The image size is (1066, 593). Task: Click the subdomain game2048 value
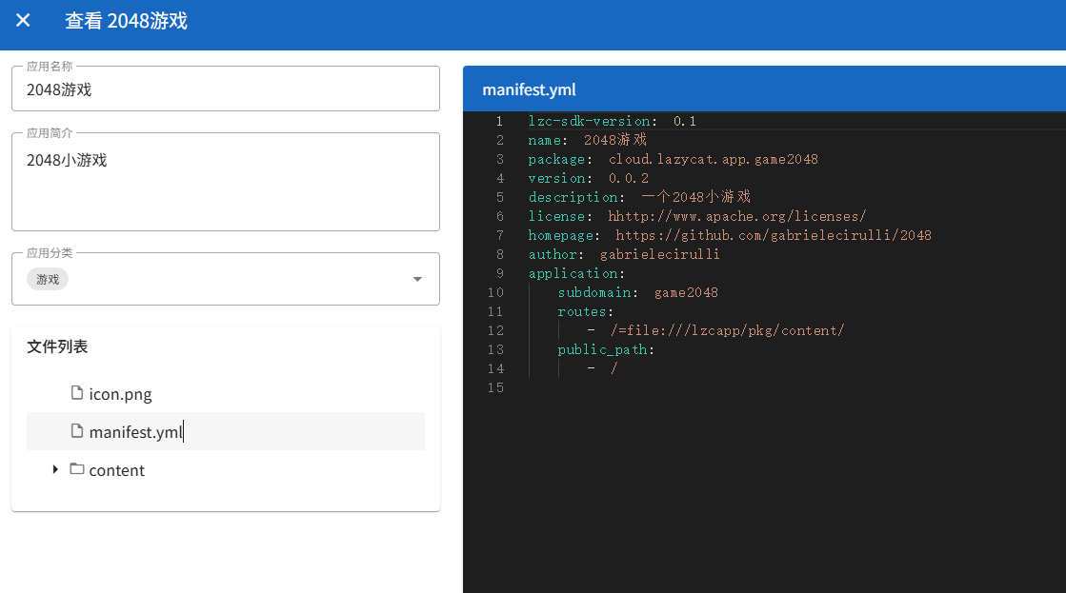click(686, 292)
